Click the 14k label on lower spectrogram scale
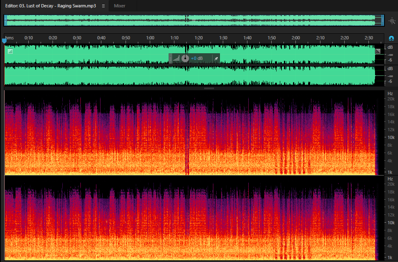 tap(391, 207)
